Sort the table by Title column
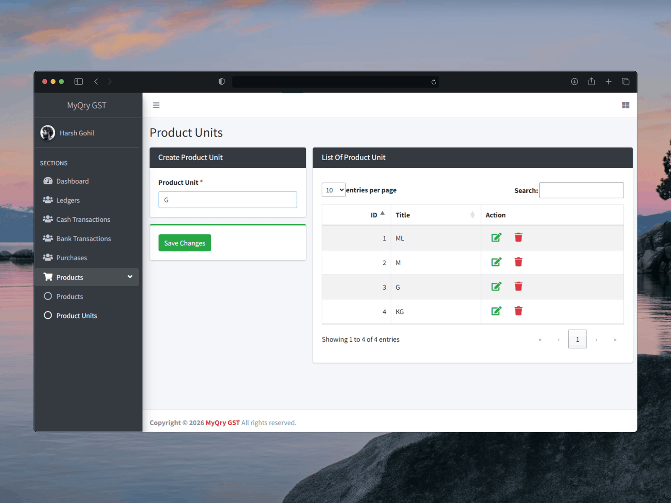 click(436, 215)
